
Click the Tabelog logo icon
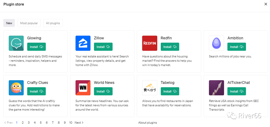pos(150,88)
